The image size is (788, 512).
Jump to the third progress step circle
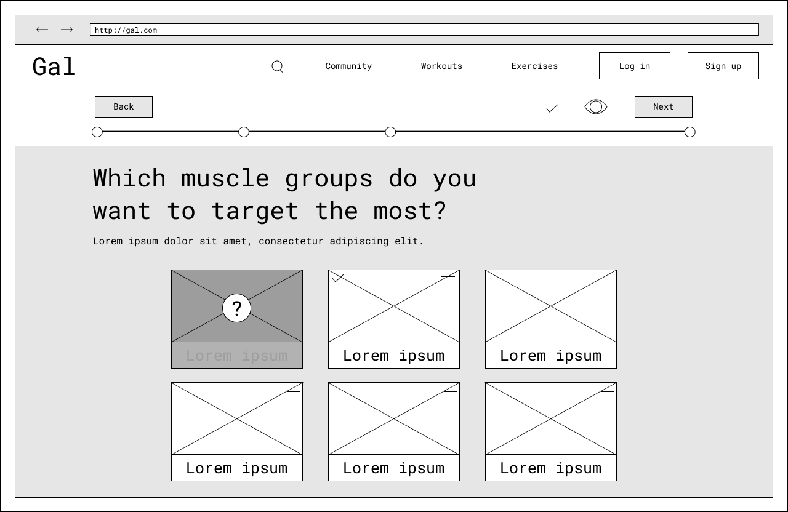click(390, 132)
